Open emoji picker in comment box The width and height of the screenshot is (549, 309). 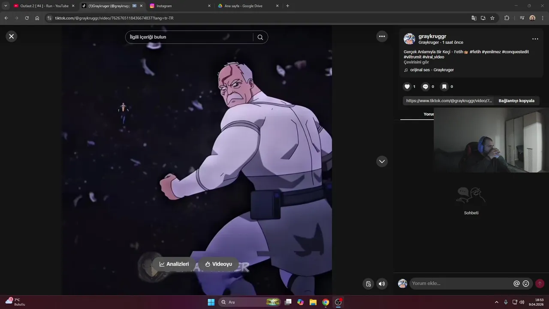(526, 284)
